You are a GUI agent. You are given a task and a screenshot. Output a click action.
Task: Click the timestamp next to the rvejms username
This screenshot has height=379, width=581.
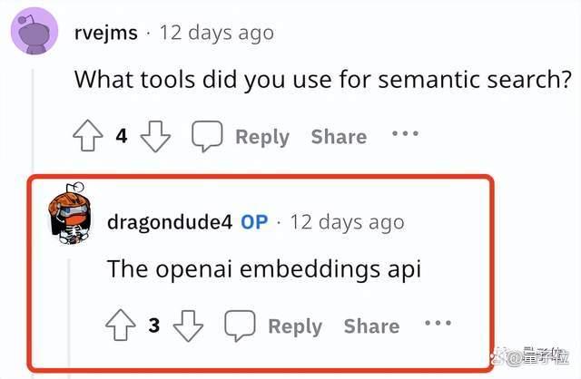217,33
